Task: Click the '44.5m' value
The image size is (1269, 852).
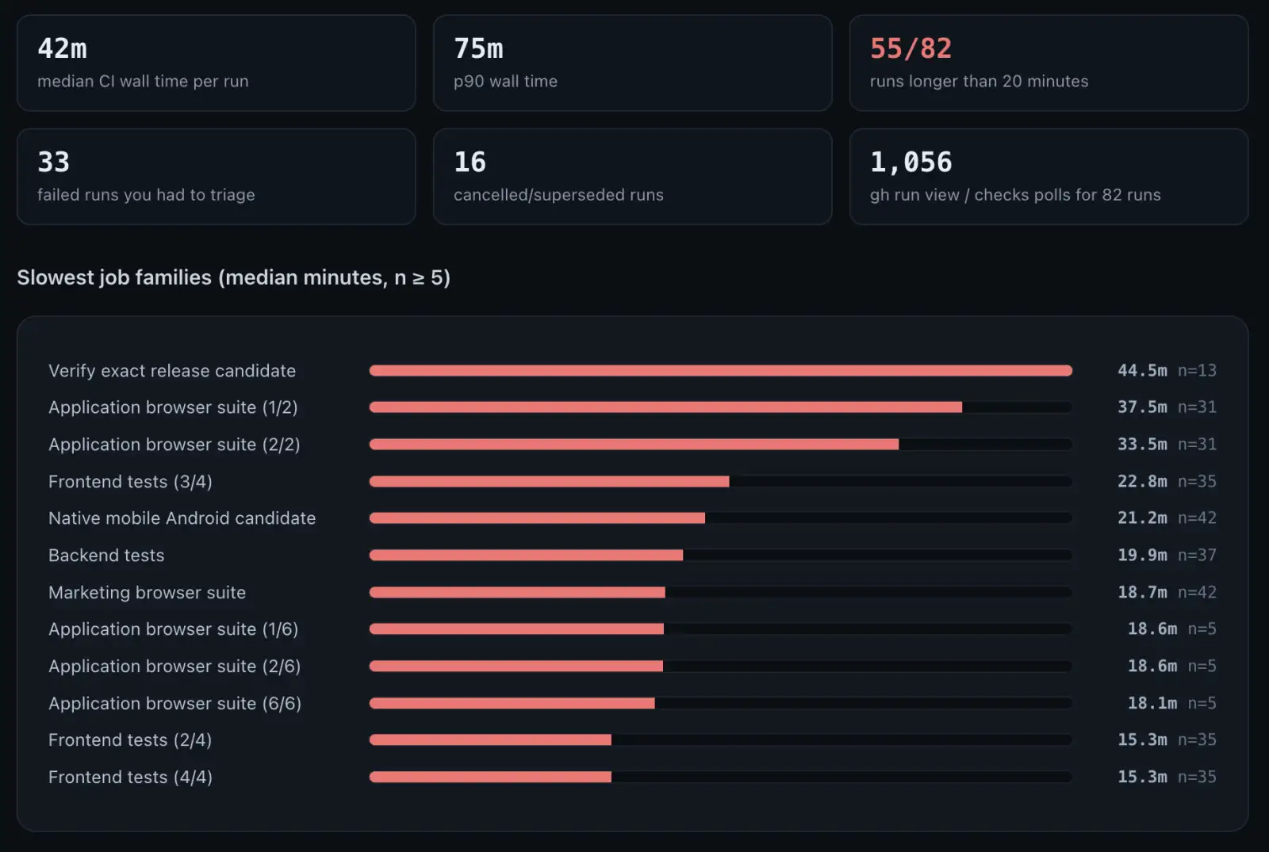Action: click(1142, 370)
